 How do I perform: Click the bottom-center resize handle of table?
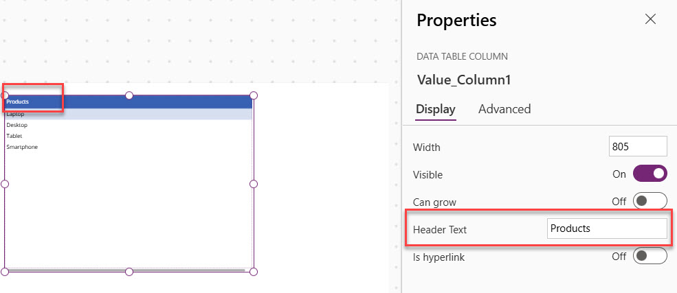(129, 272)
